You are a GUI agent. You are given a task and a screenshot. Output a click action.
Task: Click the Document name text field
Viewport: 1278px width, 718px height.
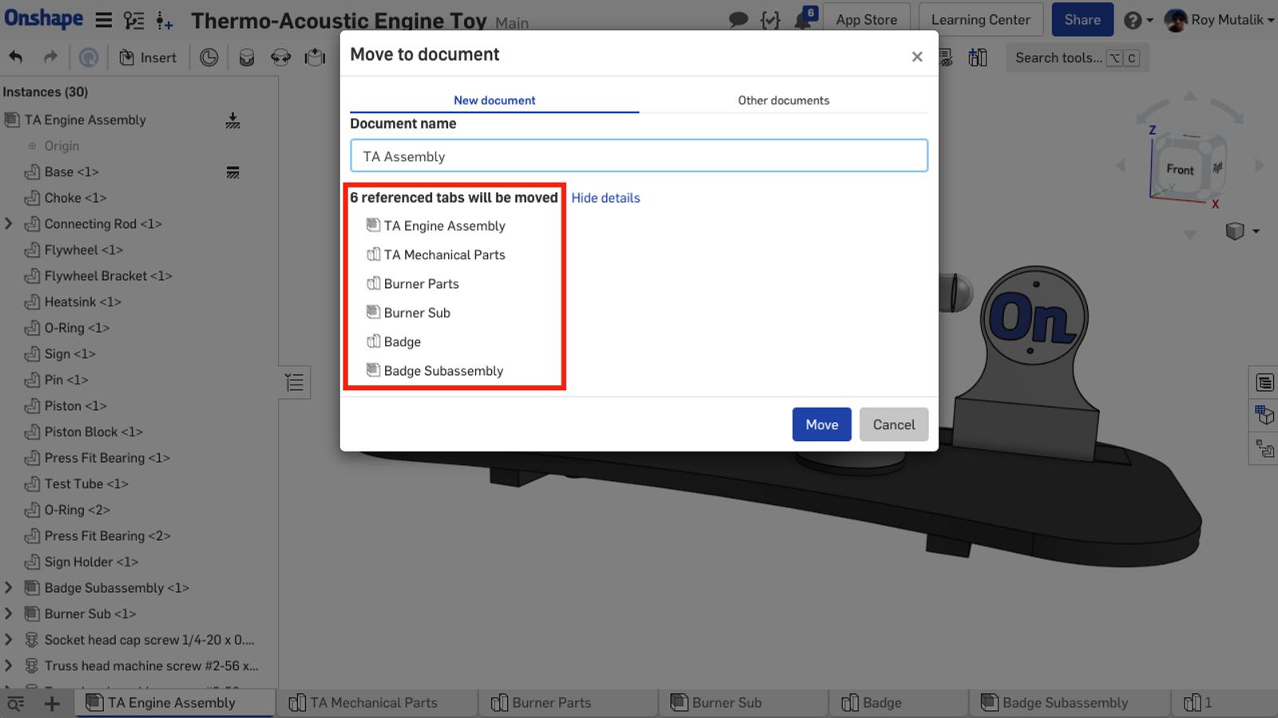[x=638, y=156]
